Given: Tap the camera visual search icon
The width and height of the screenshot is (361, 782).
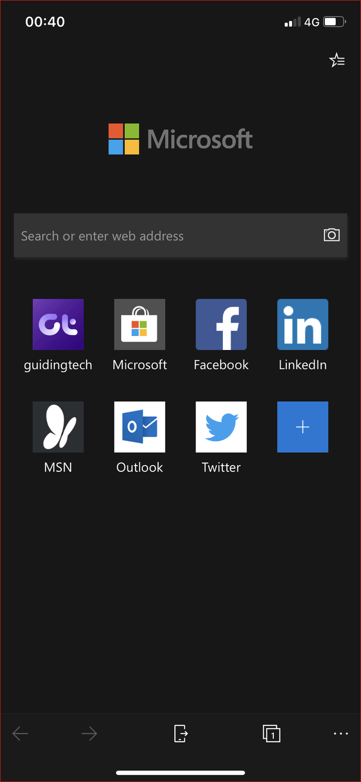Looking at the screenshot, I should pos(332,235).
